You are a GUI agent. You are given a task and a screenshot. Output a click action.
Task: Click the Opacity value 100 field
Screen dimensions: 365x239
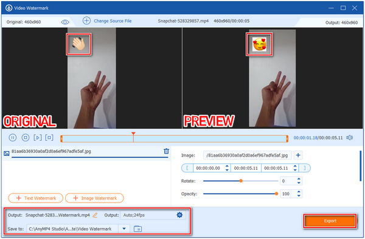[288, 194]
